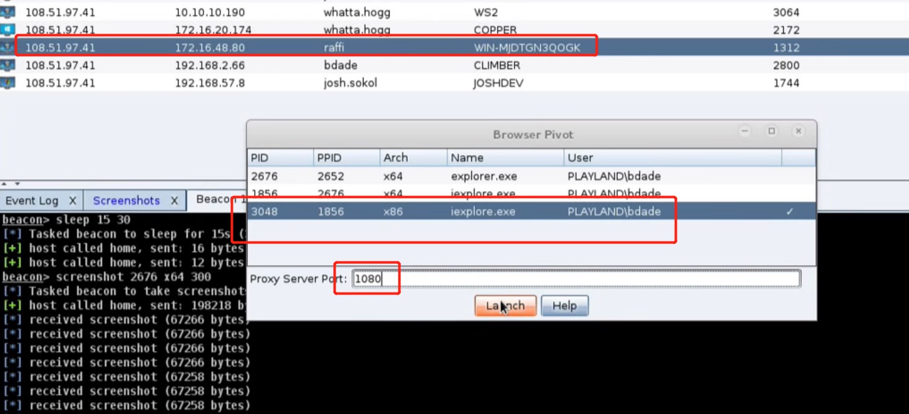The height and width of the screenshot is (414, 909).
Task: Click Launch in the Browser Pivot dialog
Action: pos(505,306)
